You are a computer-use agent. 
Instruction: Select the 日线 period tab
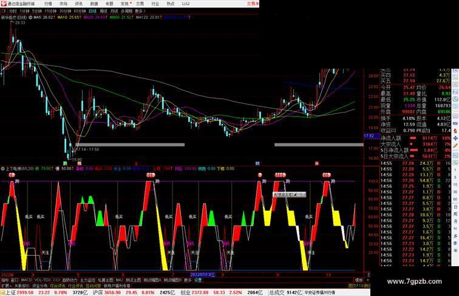(x=92, y=11)
